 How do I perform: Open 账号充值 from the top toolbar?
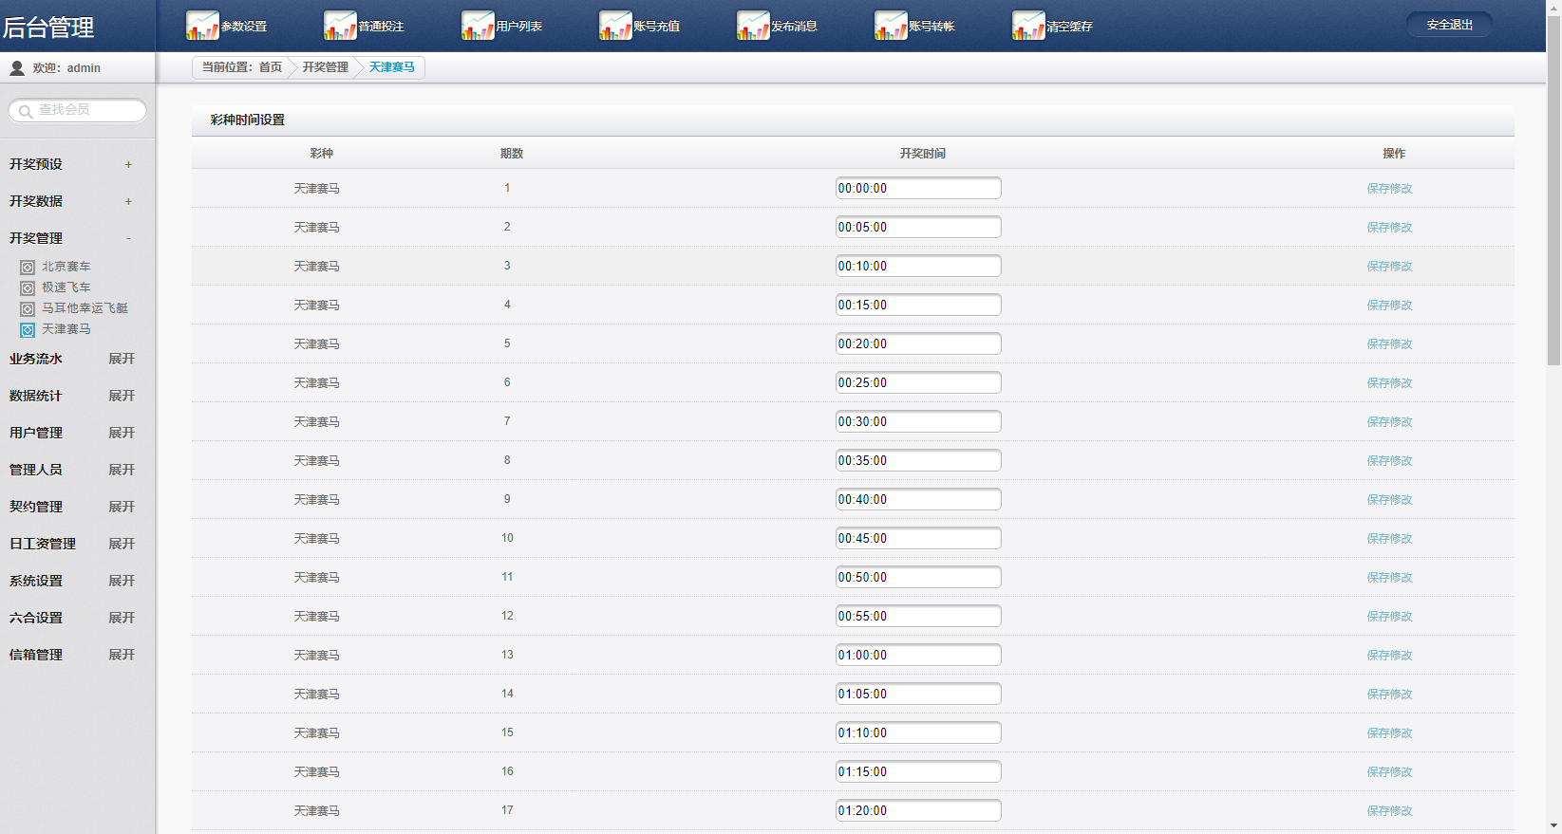point(614,26)
